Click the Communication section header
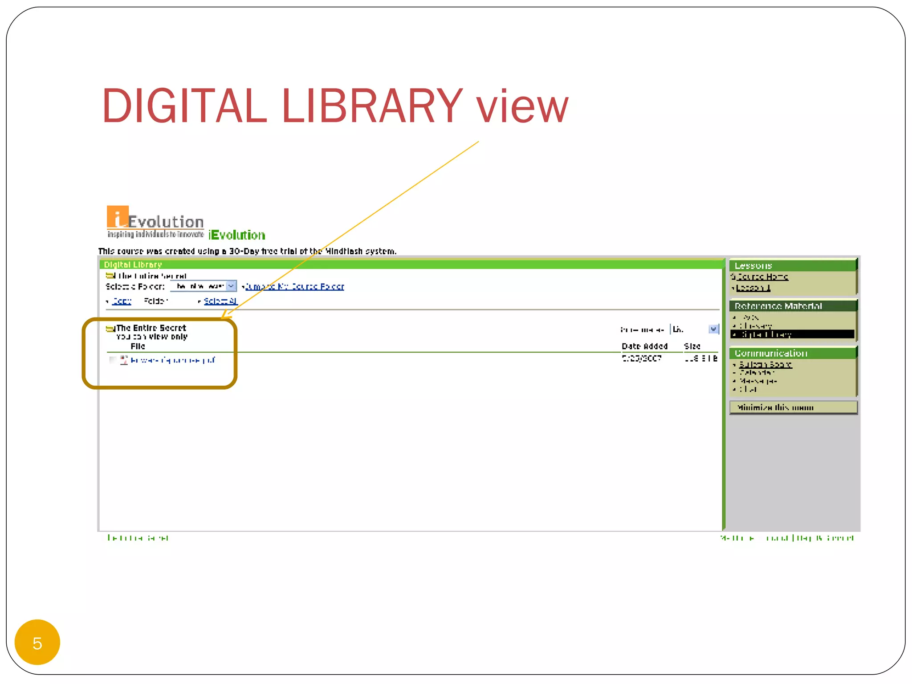The image size is (912, 684). coord(793,353)
